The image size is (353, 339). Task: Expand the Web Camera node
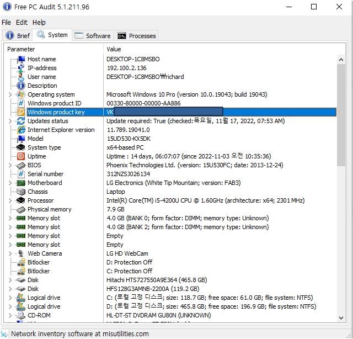[10, 253]
